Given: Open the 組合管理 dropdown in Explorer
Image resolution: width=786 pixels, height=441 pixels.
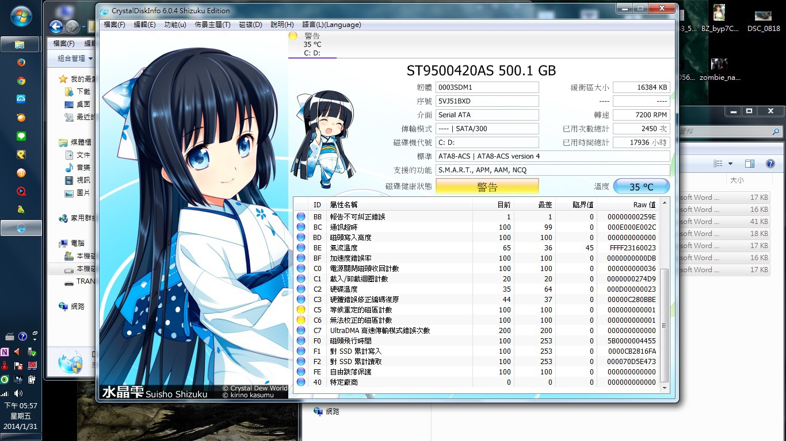Looking at the screenshot, I should 75,58.
